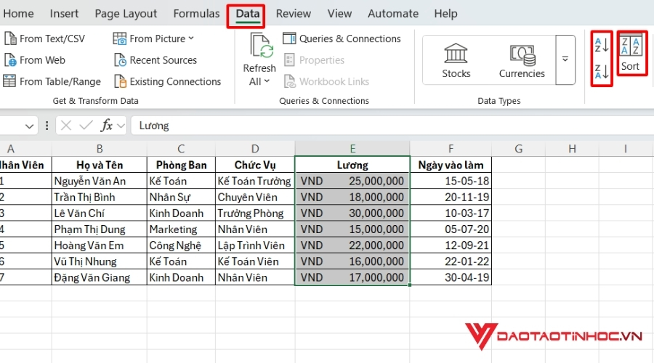Select column B header
Image resolution: width=654 pixels, height=363 pixels.
[100, 149]
